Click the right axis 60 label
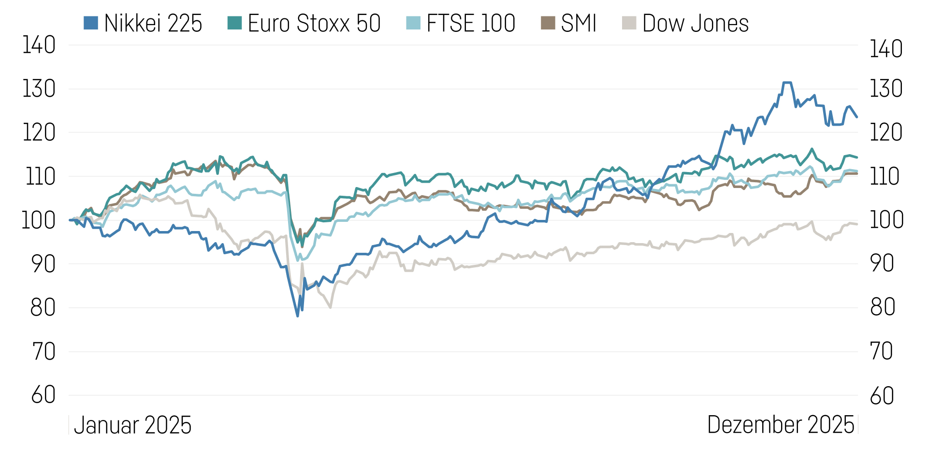 coord(882,396)
